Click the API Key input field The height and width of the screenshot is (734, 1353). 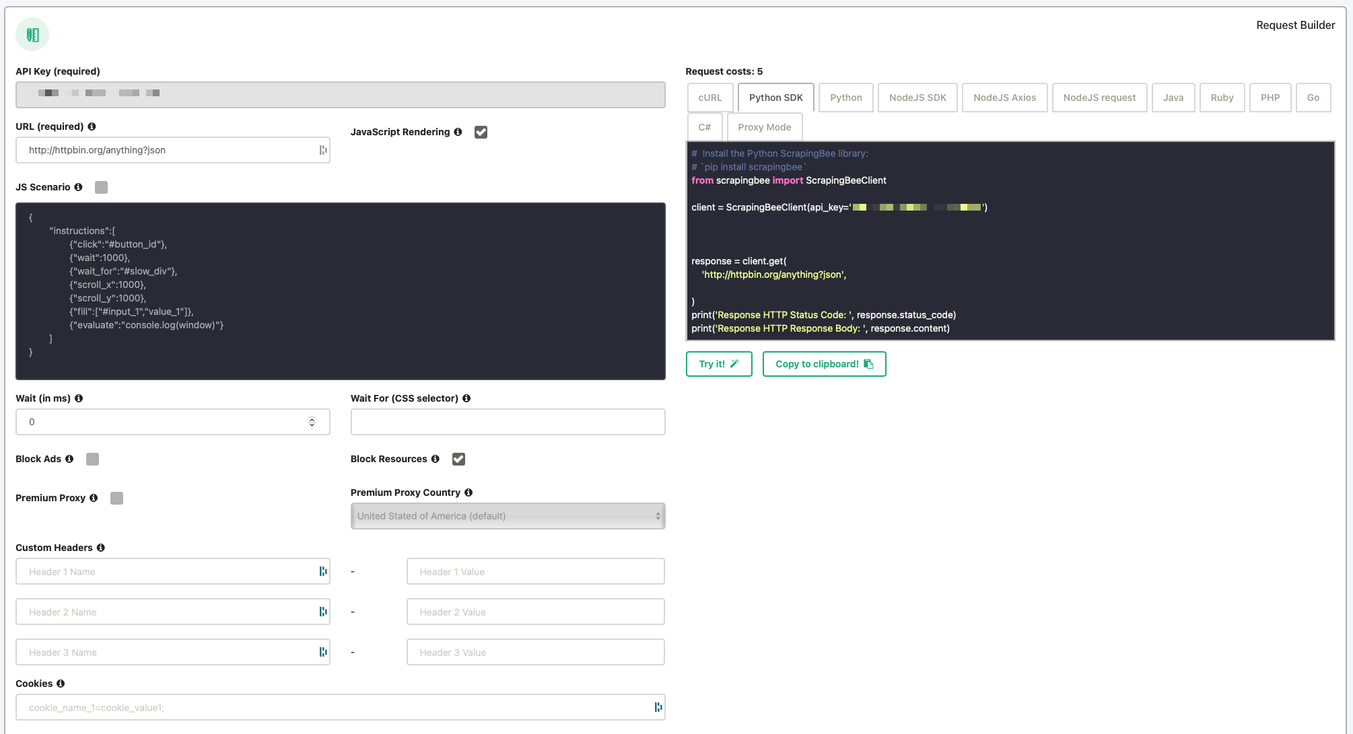(x=341, y=95)
